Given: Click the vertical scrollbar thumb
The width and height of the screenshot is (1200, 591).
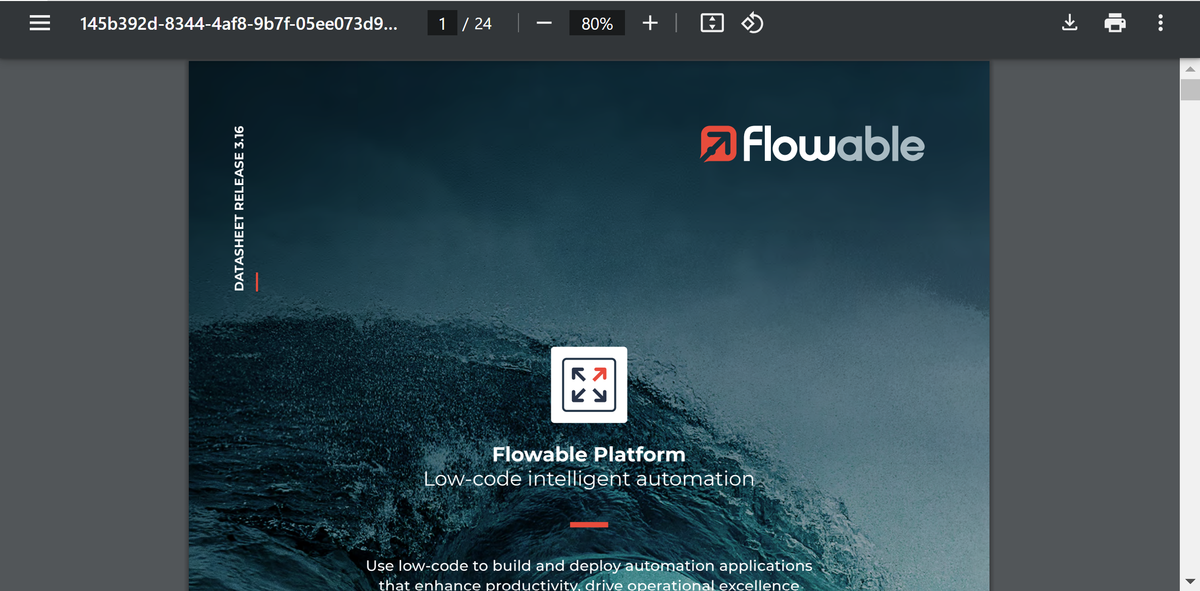Looking at the screenshot, I should coord(1190,90).
